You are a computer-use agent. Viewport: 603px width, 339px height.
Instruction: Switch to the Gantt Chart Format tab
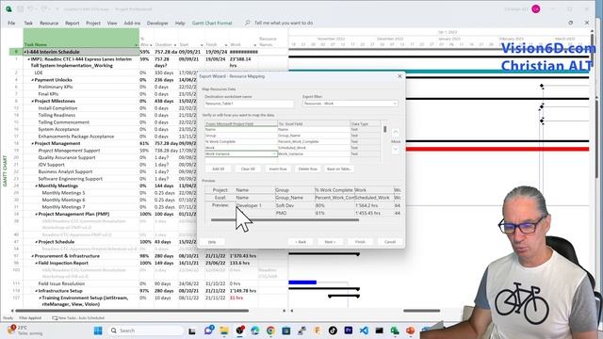212,23
